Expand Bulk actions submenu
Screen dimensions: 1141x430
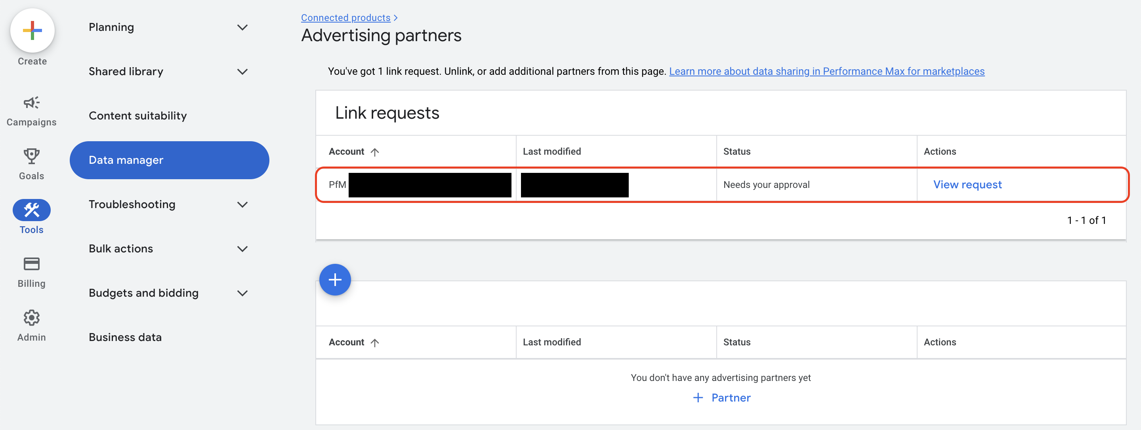point(242,248)
